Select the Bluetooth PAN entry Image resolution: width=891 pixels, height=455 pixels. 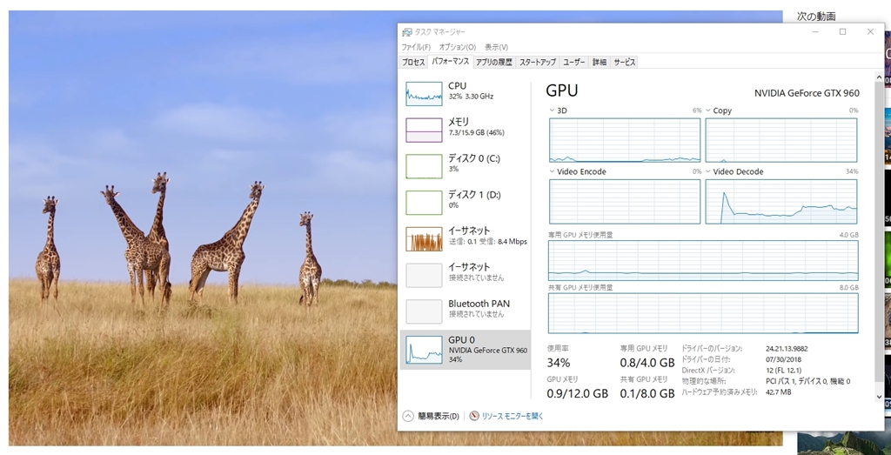click(x=466, y=311)
